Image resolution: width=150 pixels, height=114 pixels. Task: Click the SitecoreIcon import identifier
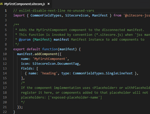[77, 15]
